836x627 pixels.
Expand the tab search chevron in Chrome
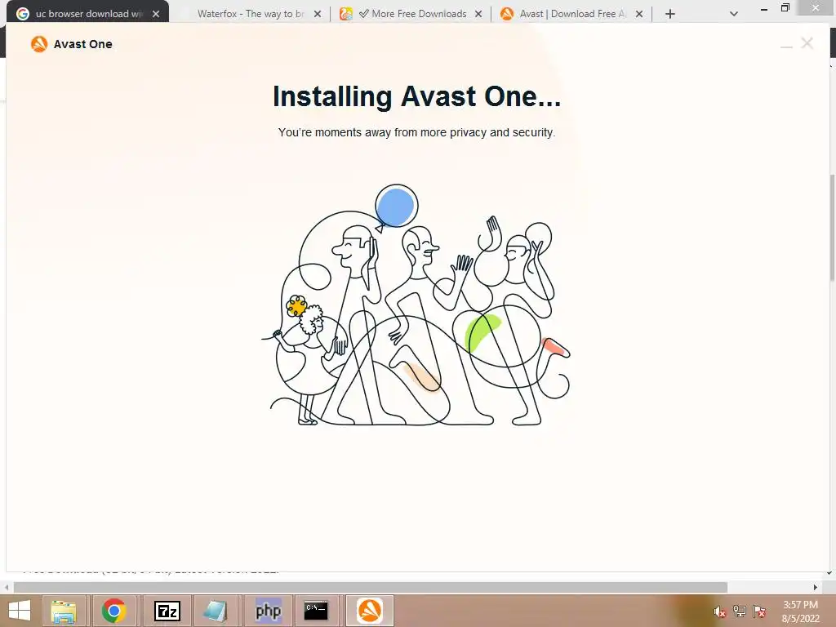[x=734, y=14]
